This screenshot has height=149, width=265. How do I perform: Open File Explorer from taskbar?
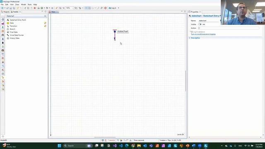point(139,146)
